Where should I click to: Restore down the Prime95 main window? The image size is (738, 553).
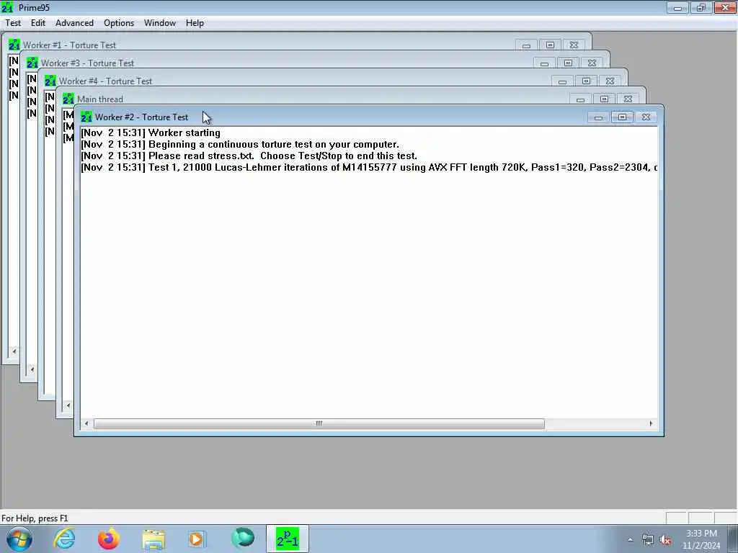click(x=701, y=7)
